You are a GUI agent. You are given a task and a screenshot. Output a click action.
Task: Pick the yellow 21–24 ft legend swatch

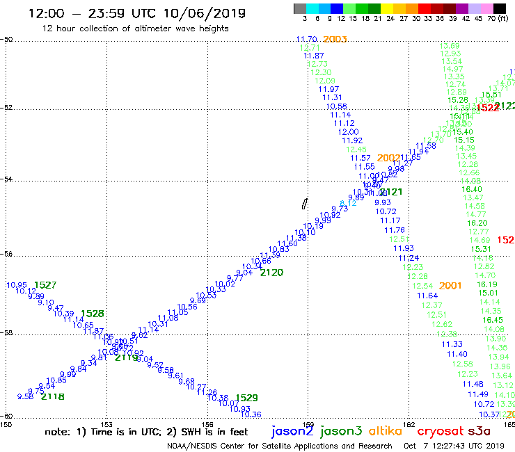(x=387, y=8)
